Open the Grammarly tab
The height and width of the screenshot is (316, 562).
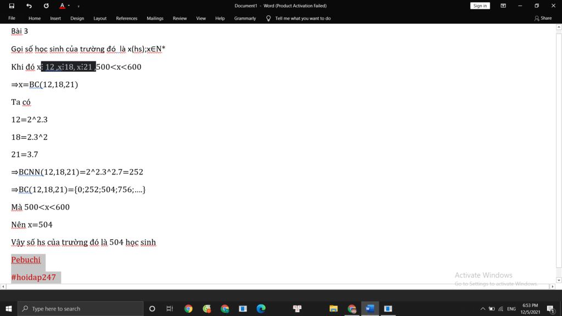click(x=245, y=18)
